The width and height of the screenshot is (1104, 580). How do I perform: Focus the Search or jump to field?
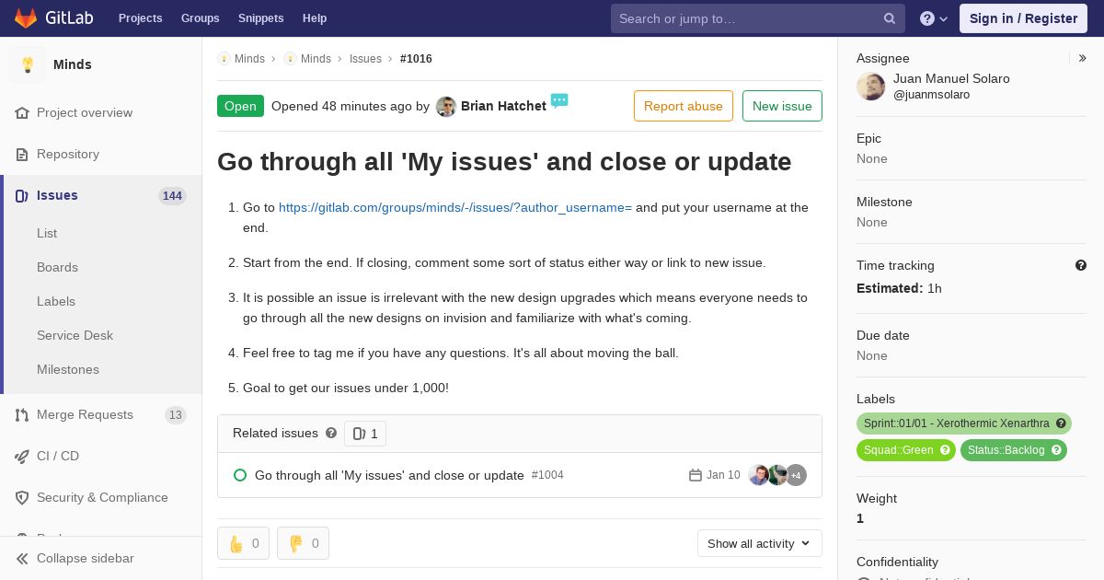click(x=757, y=18)
